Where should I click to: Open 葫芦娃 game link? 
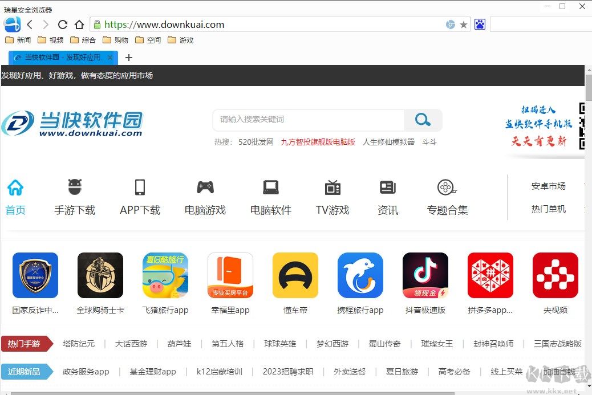tap(179, 344)
